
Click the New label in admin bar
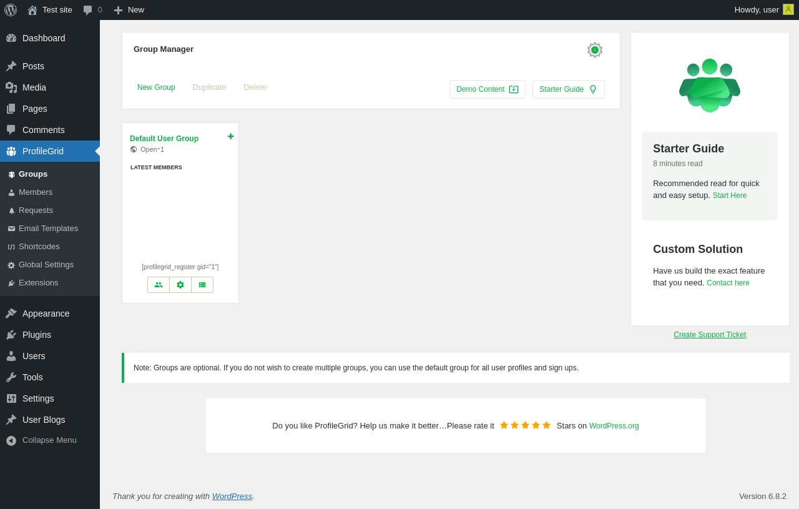click(x=136, y=10)
